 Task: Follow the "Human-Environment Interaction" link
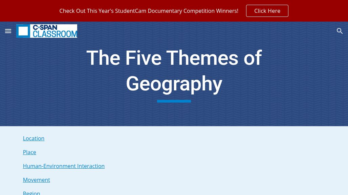(64, 166)
